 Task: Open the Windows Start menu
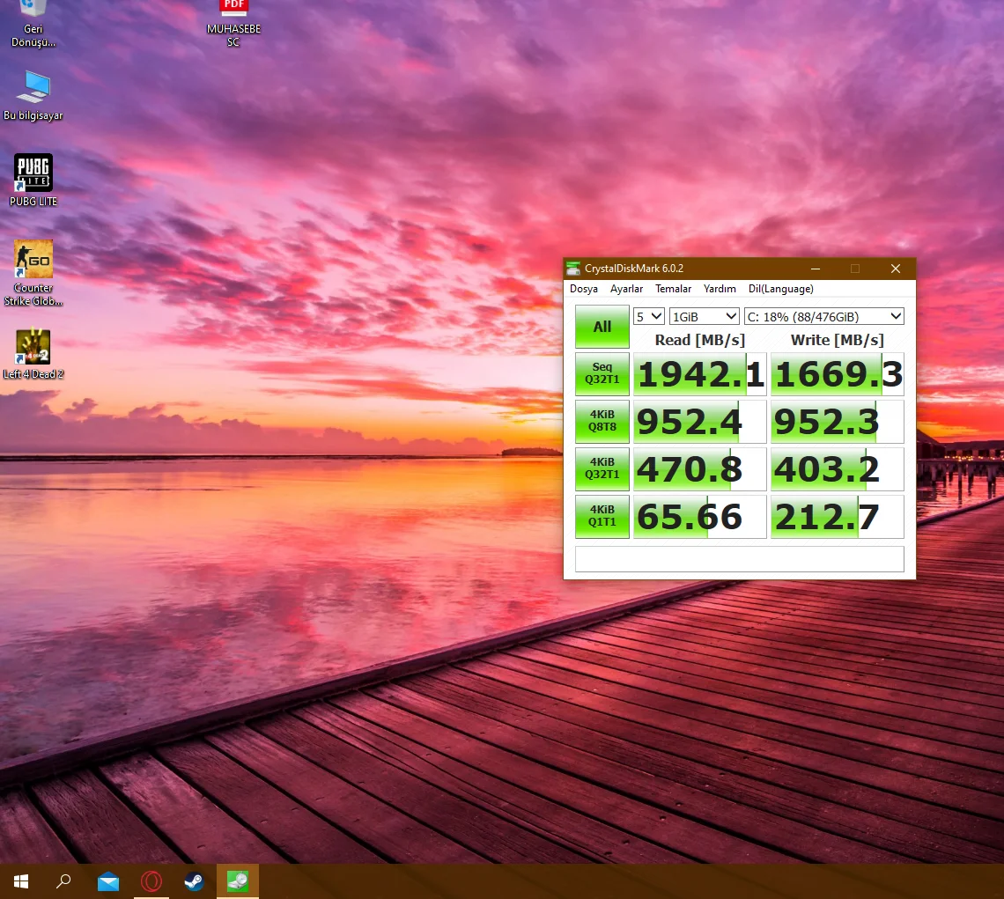(x=21, y=881)
